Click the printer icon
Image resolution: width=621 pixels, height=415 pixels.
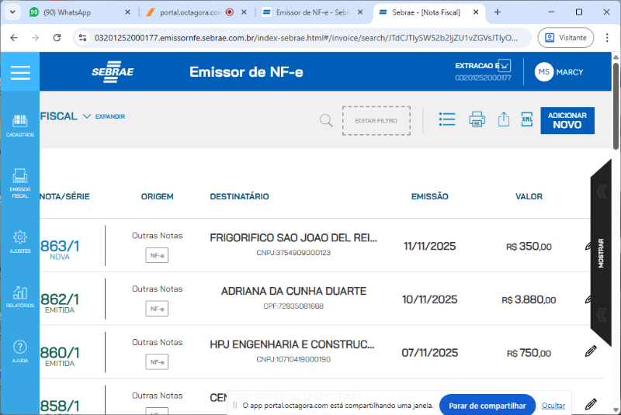pos(477,119)
